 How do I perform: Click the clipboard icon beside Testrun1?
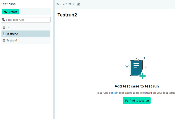pos(4,40)
